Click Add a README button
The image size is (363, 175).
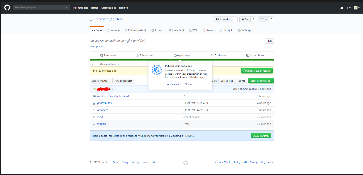click(x=261, y=136)
